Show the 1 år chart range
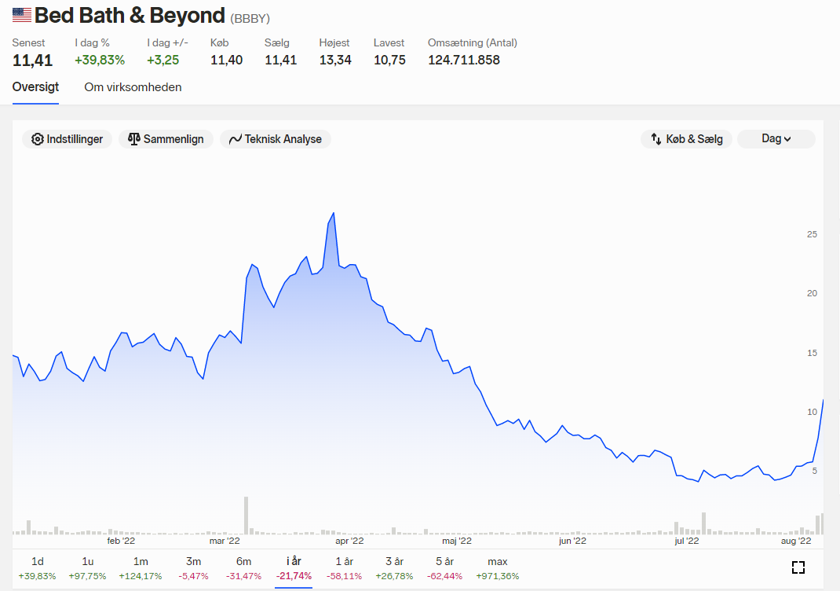This screenshot has width=840, height=591. click(x=344, y=568)
